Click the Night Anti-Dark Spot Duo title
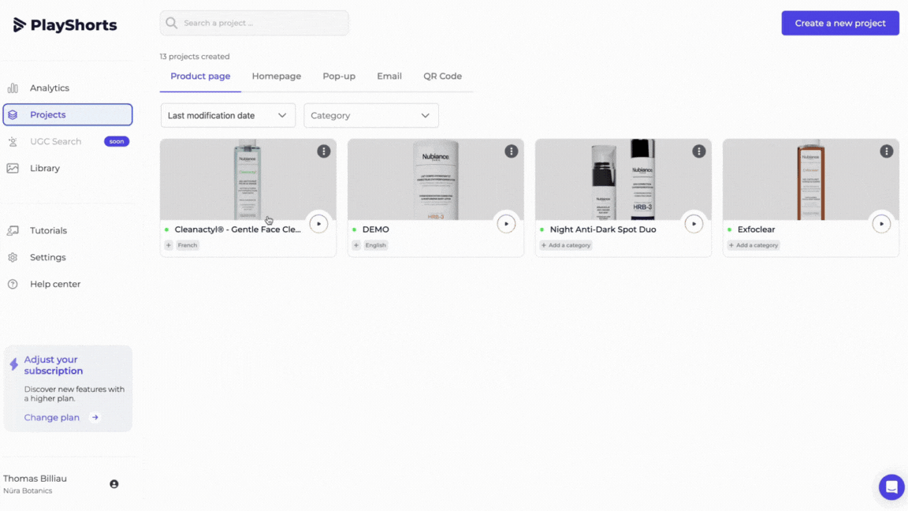 [603, 229]
